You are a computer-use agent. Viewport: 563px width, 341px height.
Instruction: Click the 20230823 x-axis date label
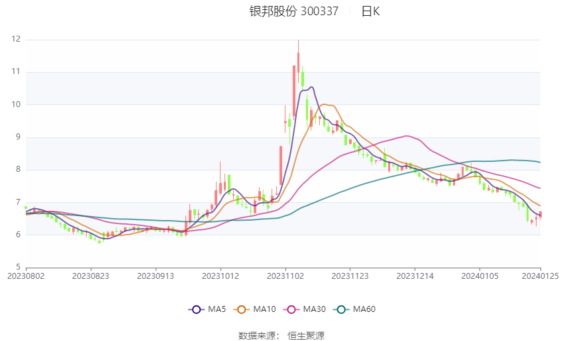tap(91, 276)
